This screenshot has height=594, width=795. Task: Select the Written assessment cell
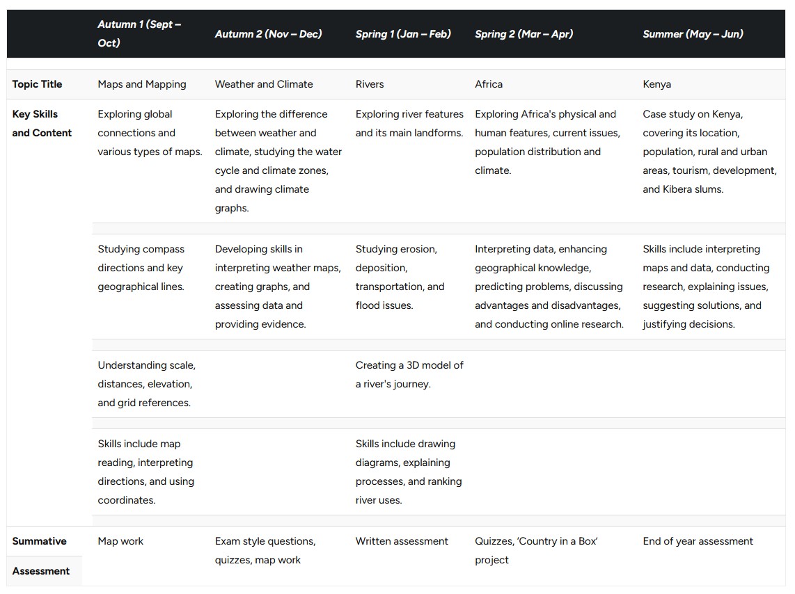[x=402, y=541]
